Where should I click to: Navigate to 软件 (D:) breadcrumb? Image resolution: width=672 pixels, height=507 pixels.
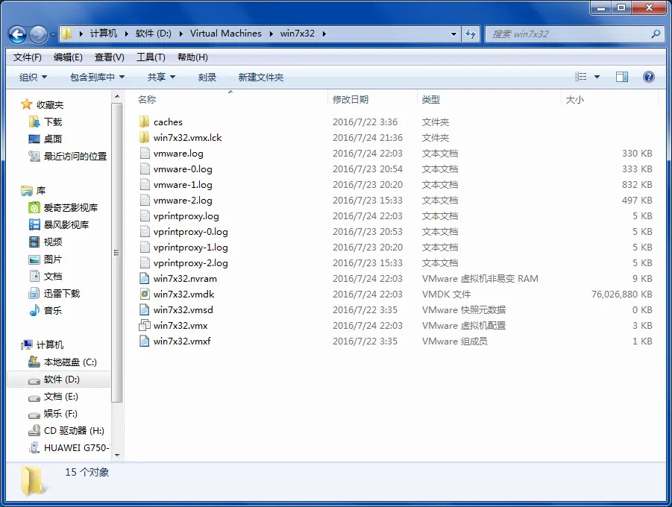pos(153,34)
